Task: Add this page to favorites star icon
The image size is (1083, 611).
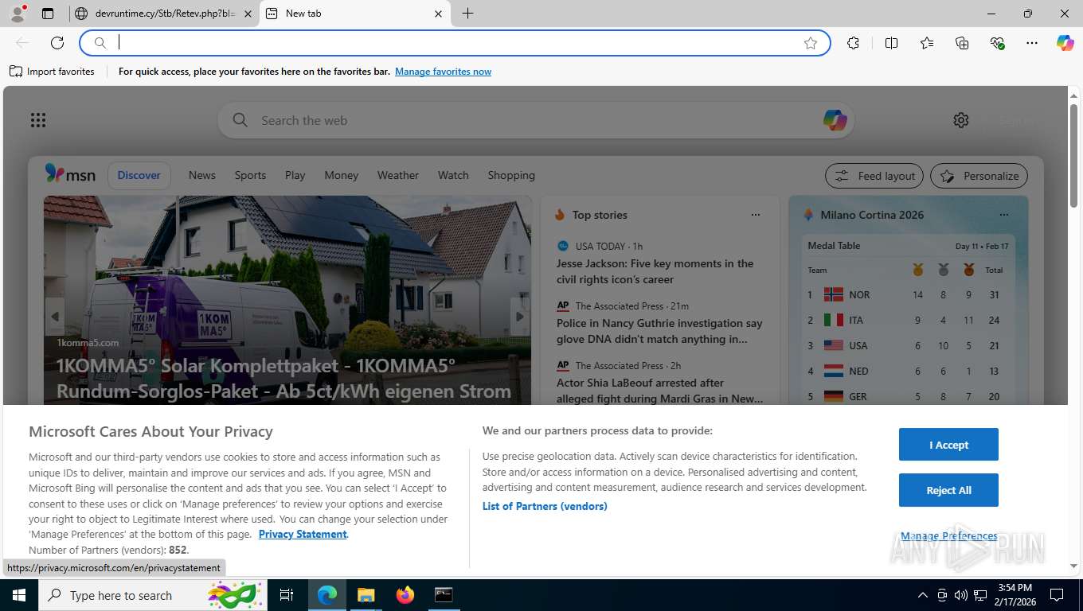Action: [x=811, y=43]
